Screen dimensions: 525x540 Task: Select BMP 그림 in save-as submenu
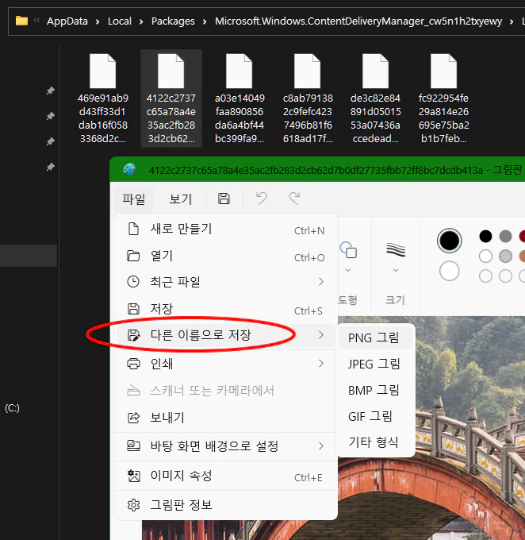pos(375,390)
